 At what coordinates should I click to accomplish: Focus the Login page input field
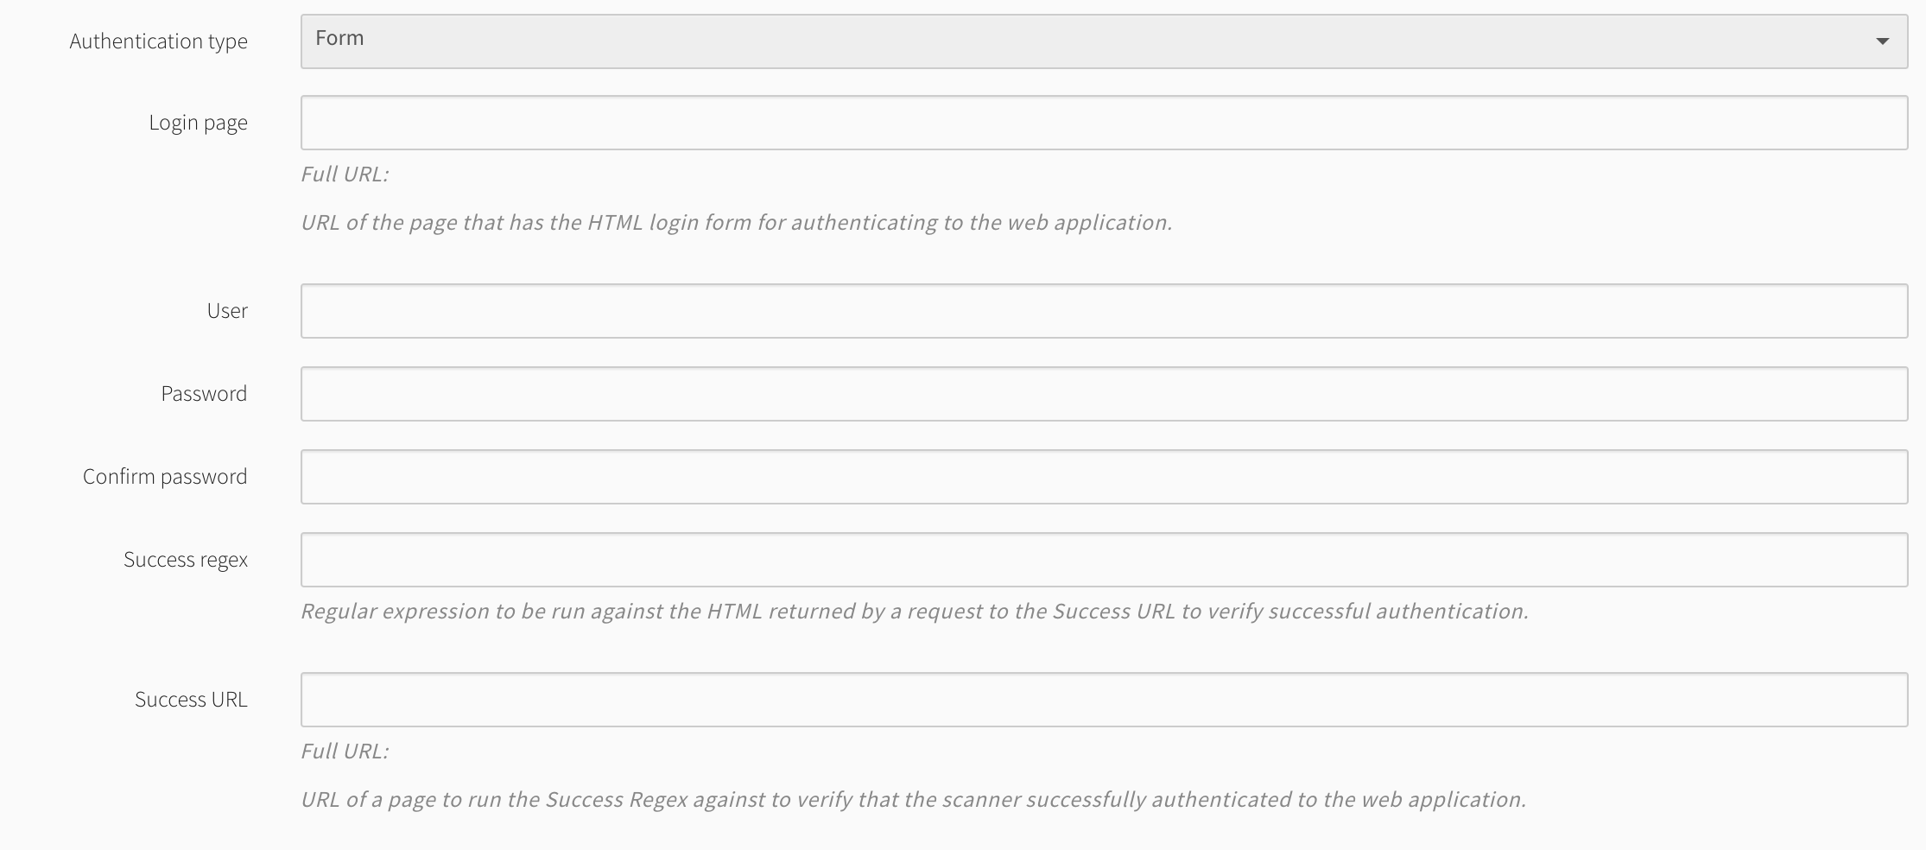[x=1104, y=123]
